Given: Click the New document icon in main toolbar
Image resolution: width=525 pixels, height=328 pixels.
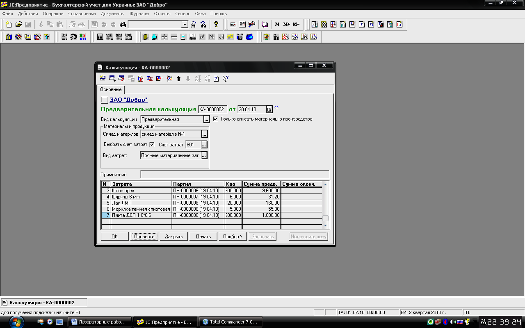Looking at the screenshot, I should (x=9, y=25).
